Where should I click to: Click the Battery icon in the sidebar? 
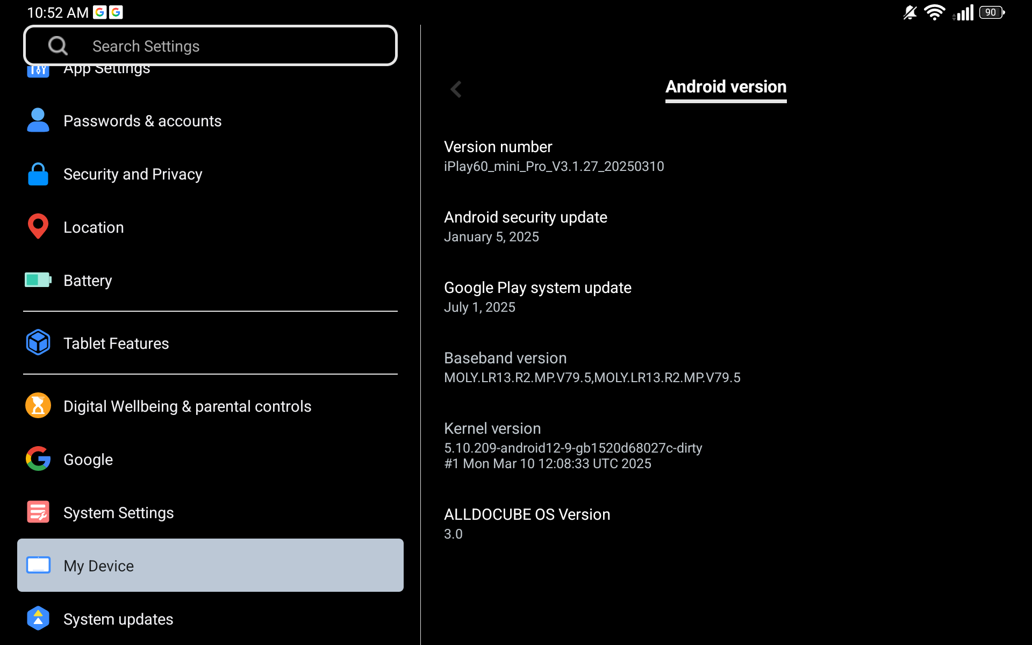(x=38, y=279)
